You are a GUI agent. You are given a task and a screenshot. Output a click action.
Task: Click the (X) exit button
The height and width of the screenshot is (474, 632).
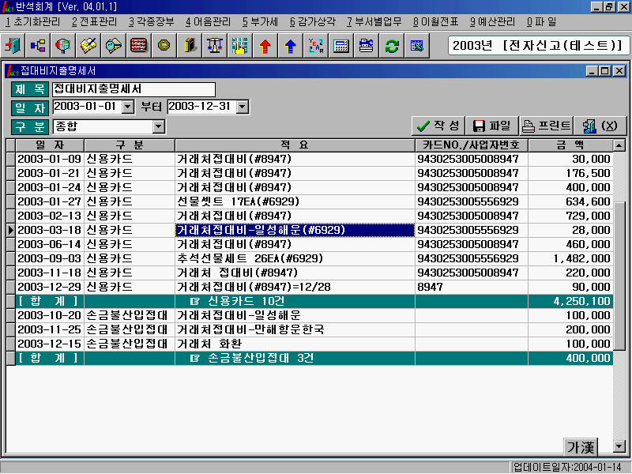[600, 126]
